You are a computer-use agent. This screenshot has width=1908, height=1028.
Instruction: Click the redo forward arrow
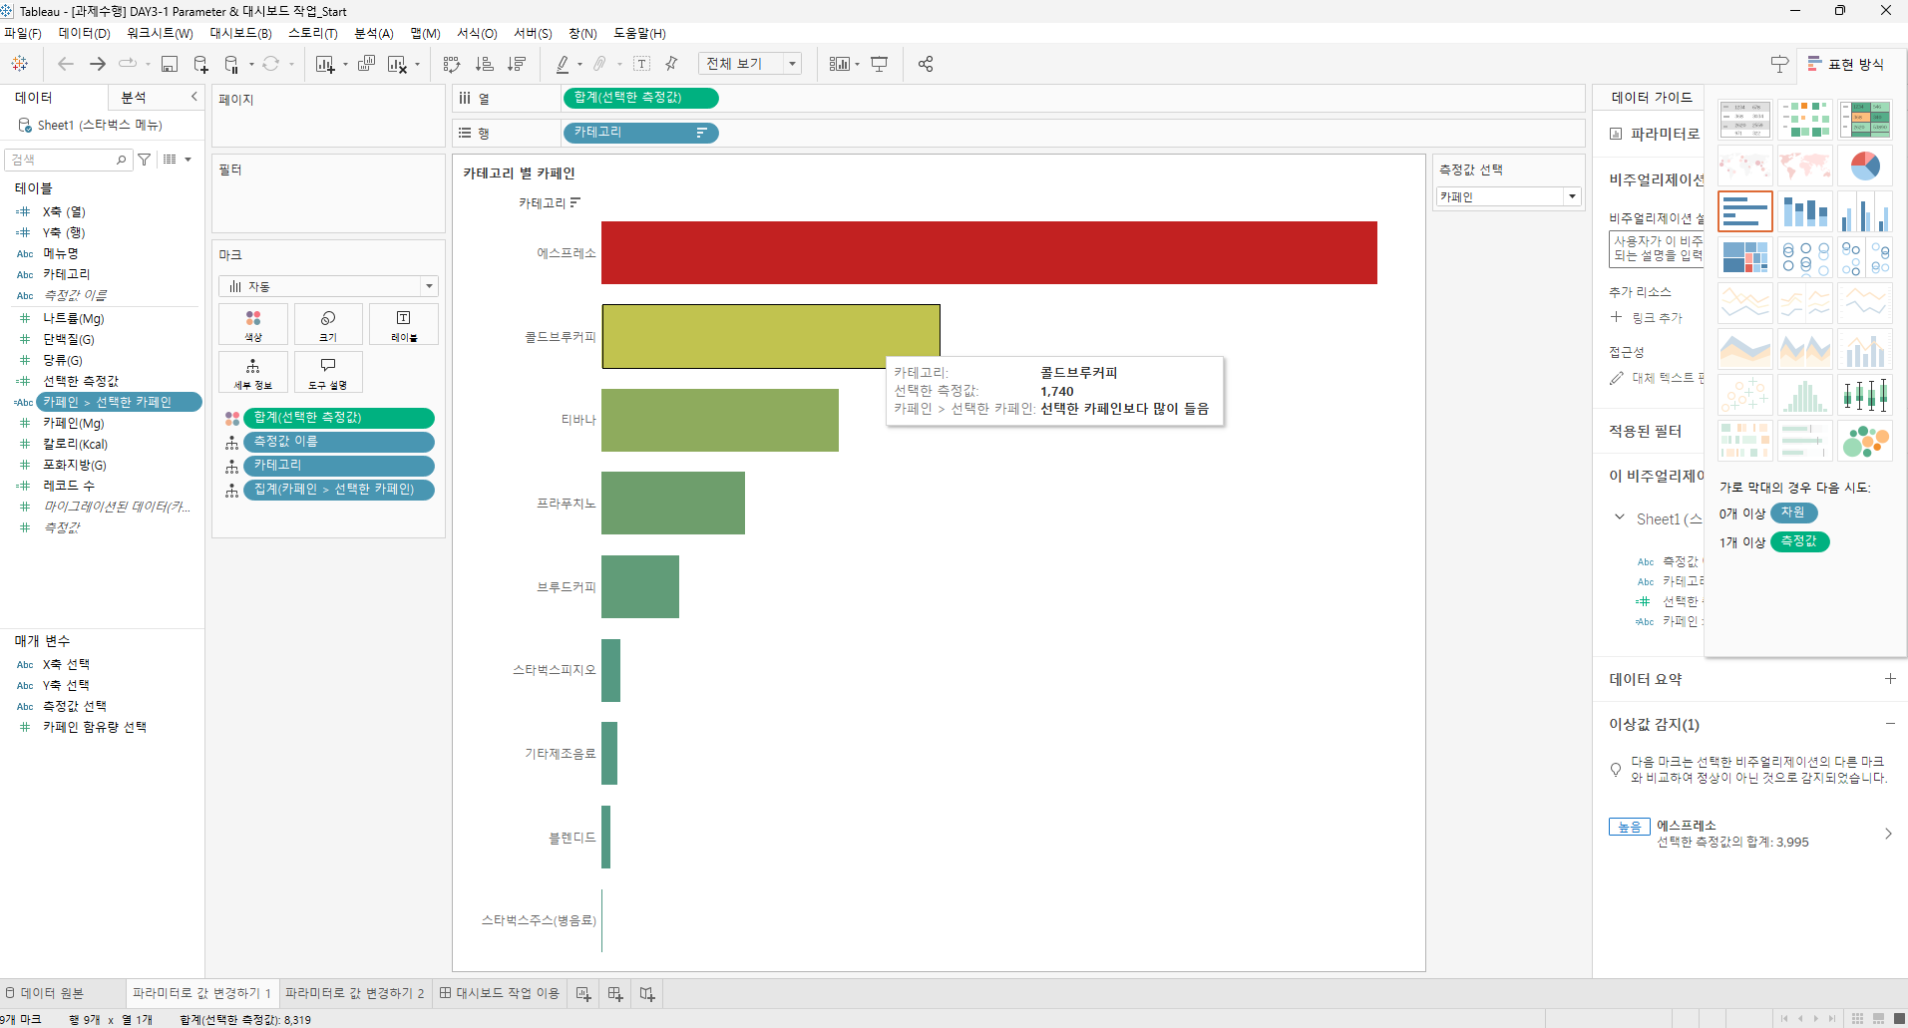(x=98, y=64)
